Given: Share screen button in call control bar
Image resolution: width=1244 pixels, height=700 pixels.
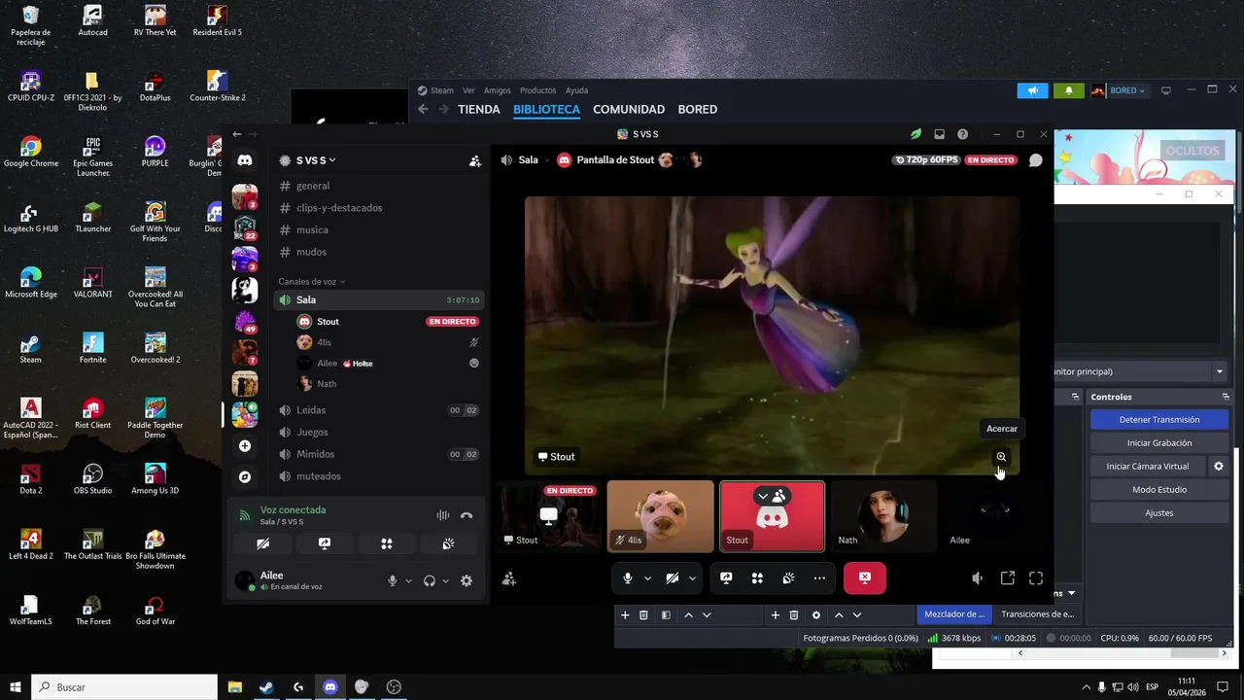Looking at the screenshot, I should click(x=726, y=578).
